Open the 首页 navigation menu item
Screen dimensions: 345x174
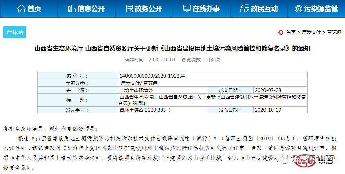click(x=29, y=9)
